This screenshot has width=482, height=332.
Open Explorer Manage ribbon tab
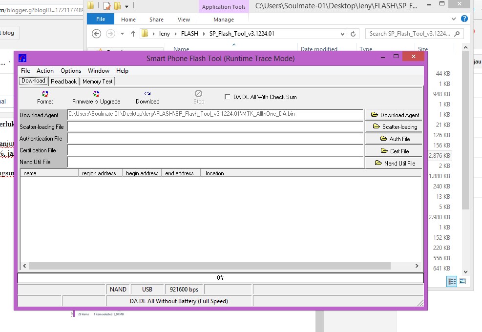pyautogui.click(x=224, y=20)
